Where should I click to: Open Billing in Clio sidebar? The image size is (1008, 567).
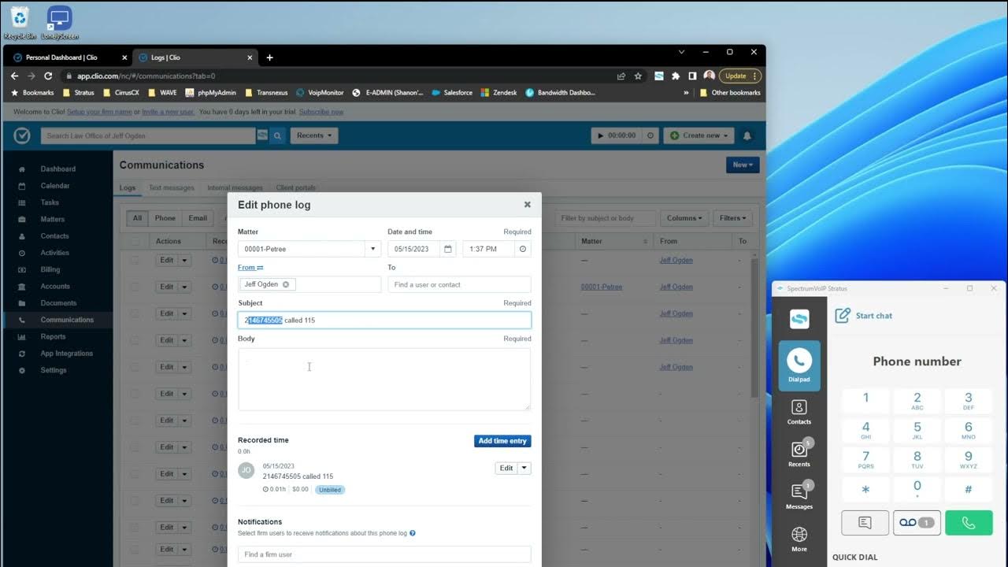click(50, 269)
